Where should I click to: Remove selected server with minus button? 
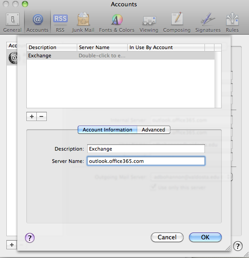pyautogui.click(x=42, y=116)
